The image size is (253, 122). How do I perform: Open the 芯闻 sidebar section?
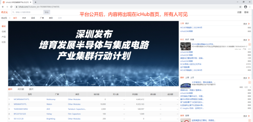pos(3,31)
